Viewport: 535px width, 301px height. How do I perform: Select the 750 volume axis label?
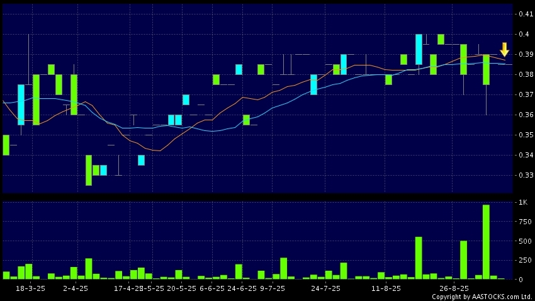pyautogui.click(x=524, y=222)
